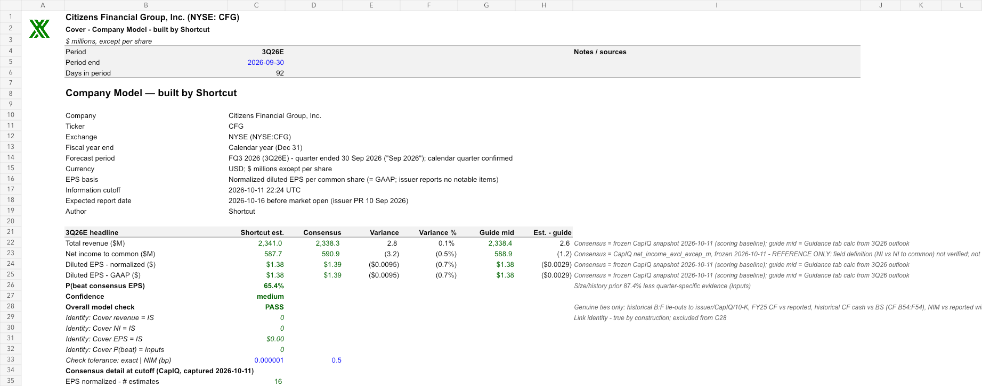Click the check tolerance value 0.000001
Screen dimensions: 982x386
pos(269,360)
